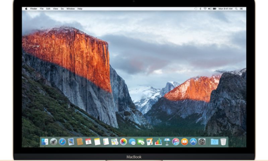Open the Mail stamp icon in Dock
The width and height of the screenshot is (268, 161).
click(x=71, y=142)
